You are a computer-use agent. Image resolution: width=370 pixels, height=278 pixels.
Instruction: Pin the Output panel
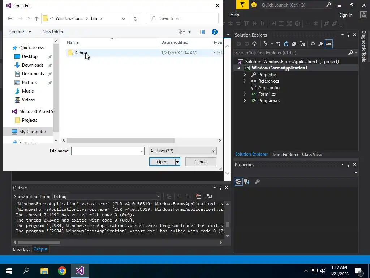tap(220, 188)
